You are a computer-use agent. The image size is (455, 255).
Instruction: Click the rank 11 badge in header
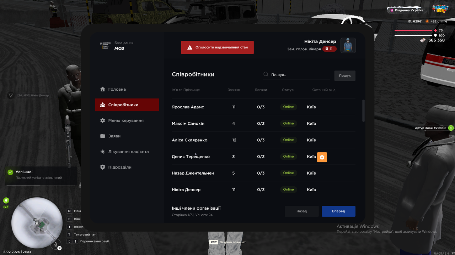tap(330, 49)
